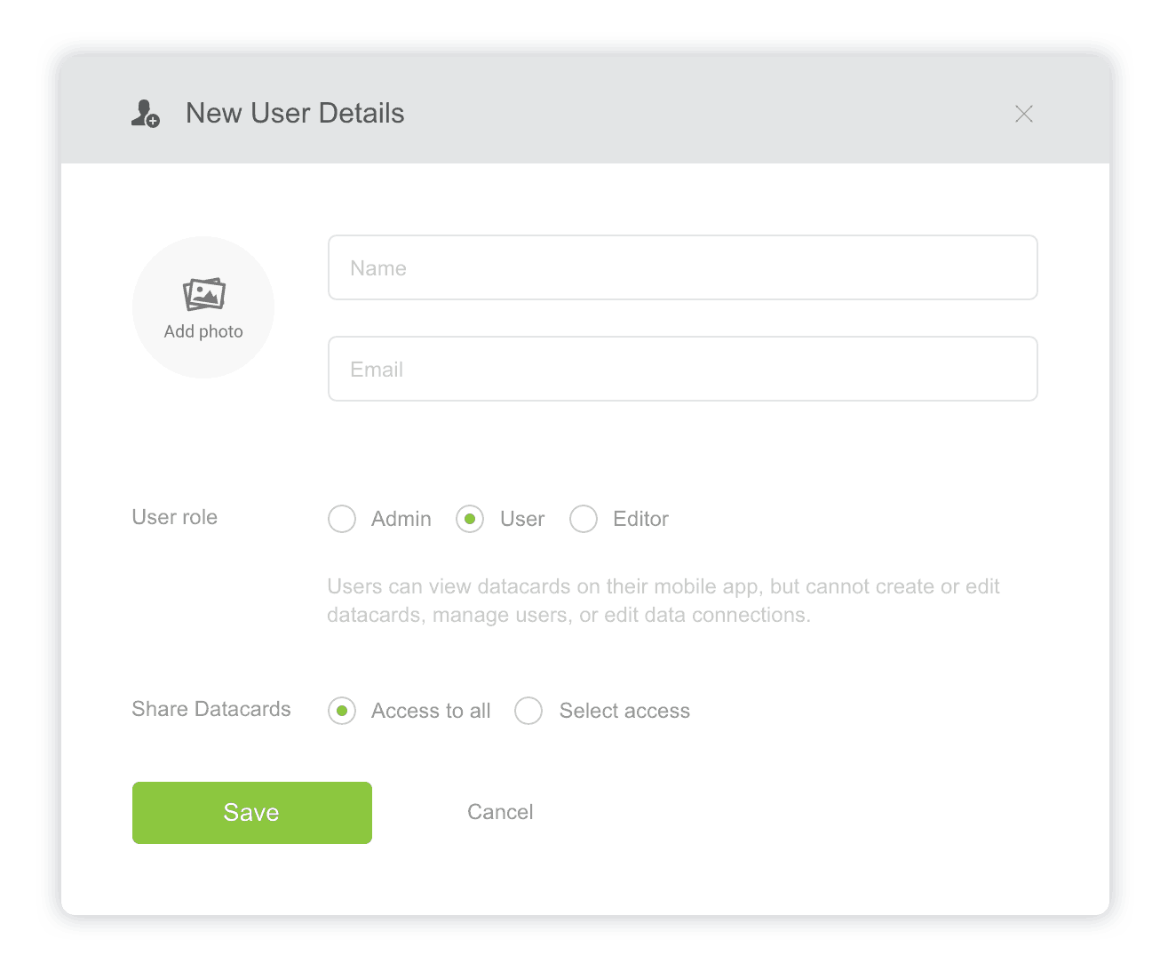Viewport: 1168px width, 979px height.
Task: Select the User role radio button
Action: tap(470, 519)
